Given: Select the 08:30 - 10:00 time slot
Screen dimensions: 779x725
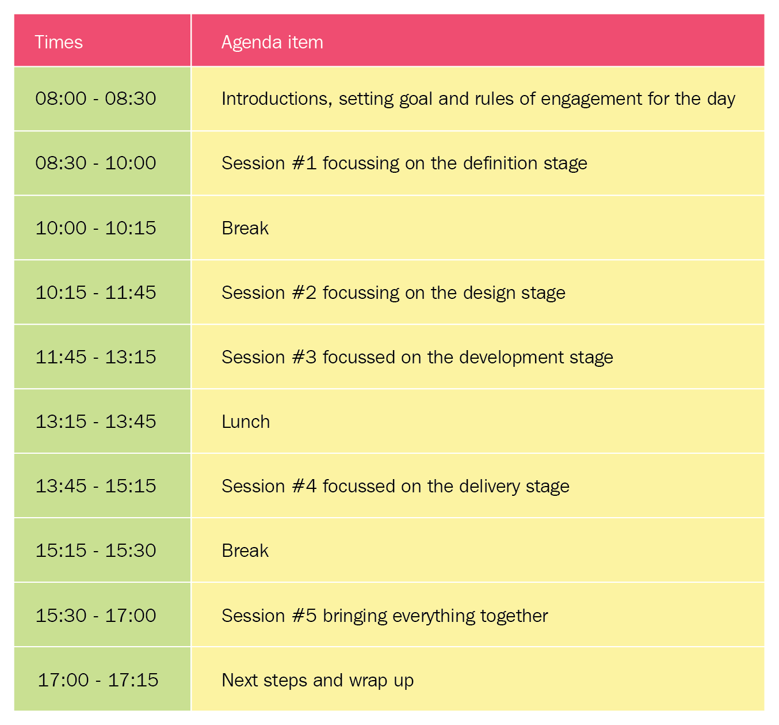Looking at the screenshot, I should 96,163.
